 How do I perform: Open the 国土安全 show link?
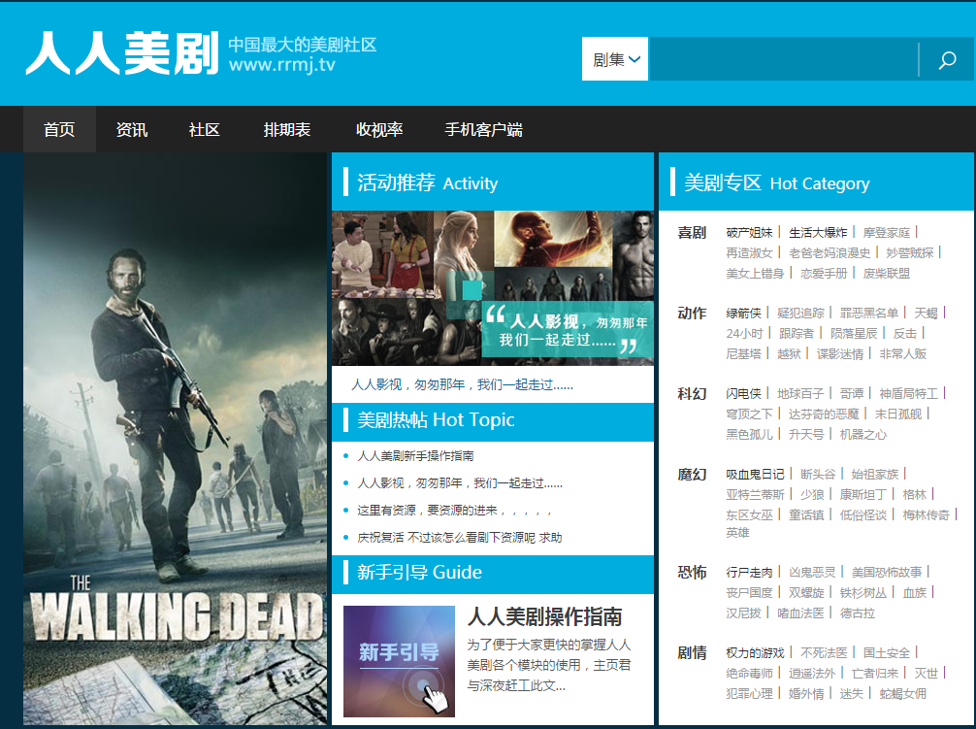click(887, 653)
